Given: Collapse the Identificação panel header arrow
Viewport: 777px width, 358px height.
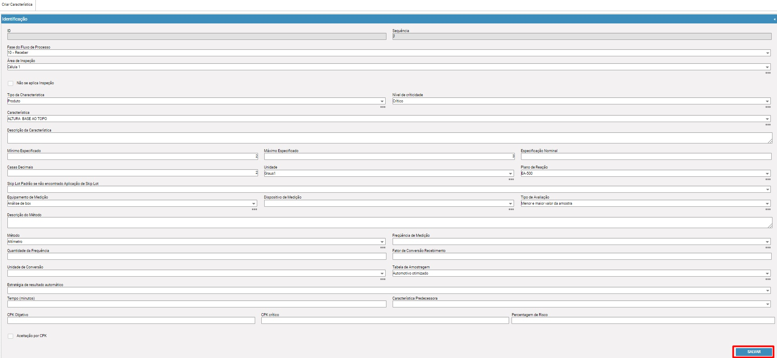Looking at the screenshot, I should pyautogui.click(x=774, y=19).
